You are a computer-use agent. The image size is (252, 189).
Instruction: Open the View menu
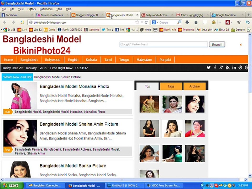coord(21,9)
